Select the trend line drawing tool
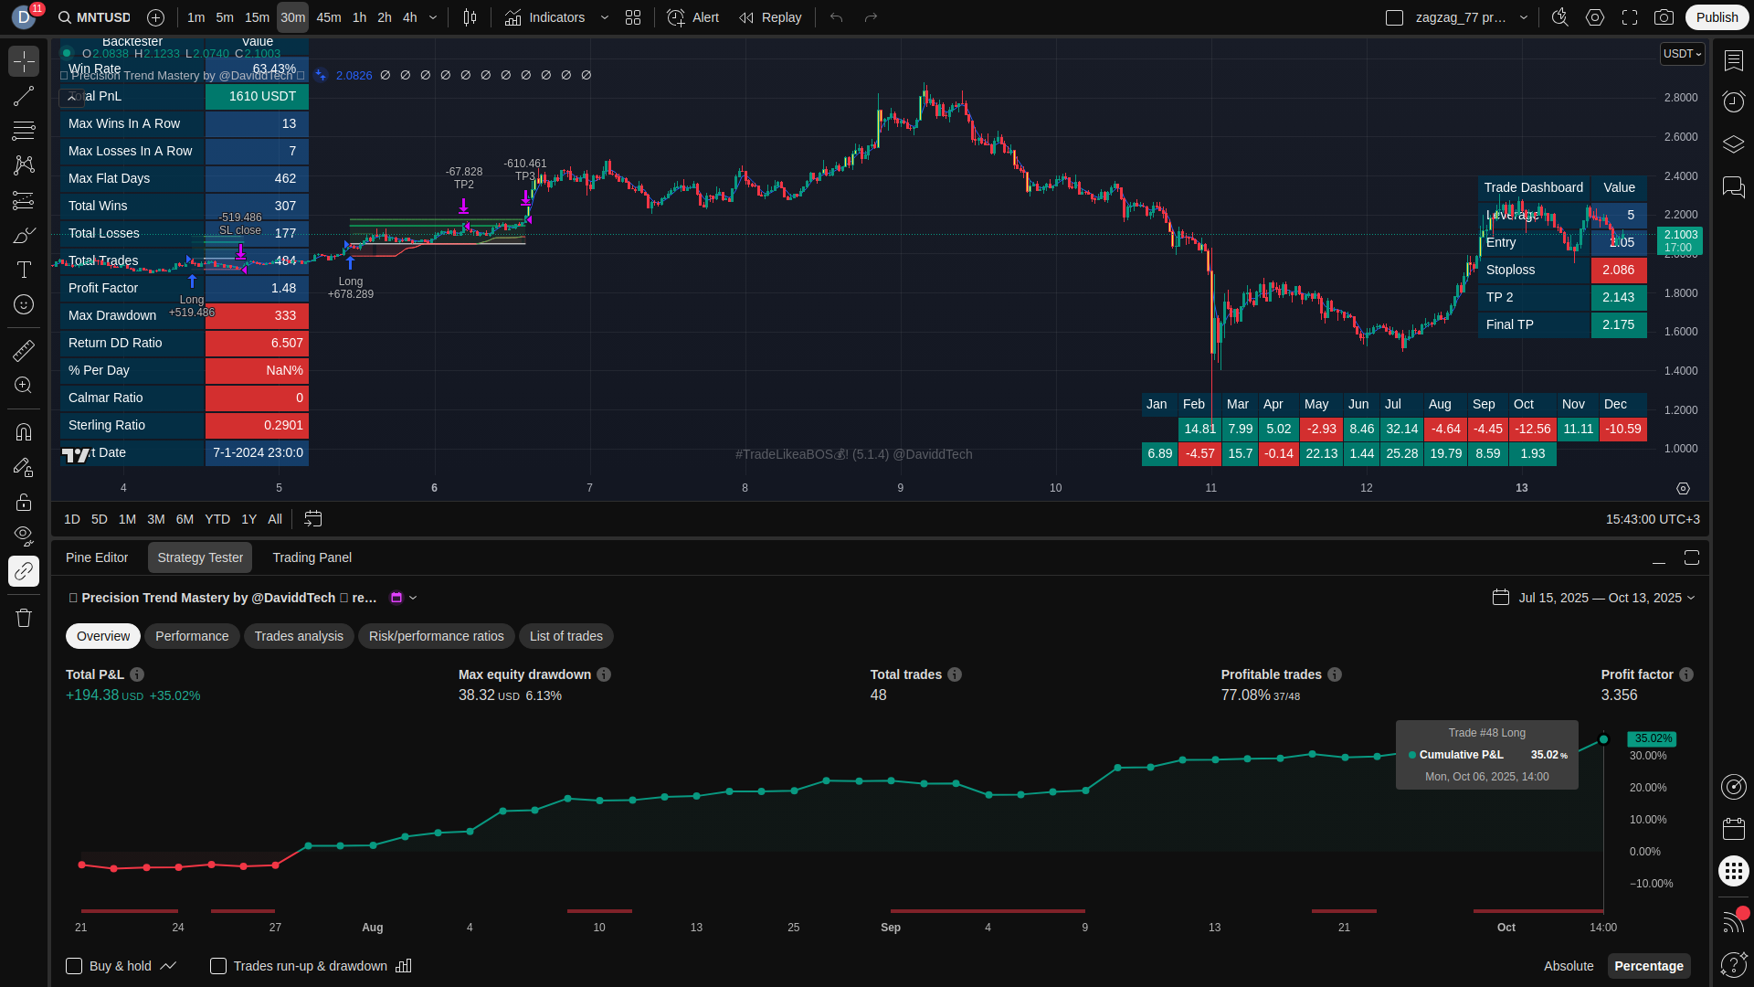1754x987 pixels. click(24, 96)
